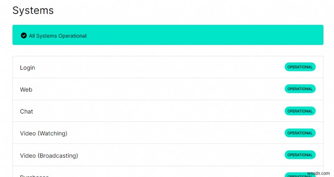Click the blank middle area of the Chat row

click(159, 111)
